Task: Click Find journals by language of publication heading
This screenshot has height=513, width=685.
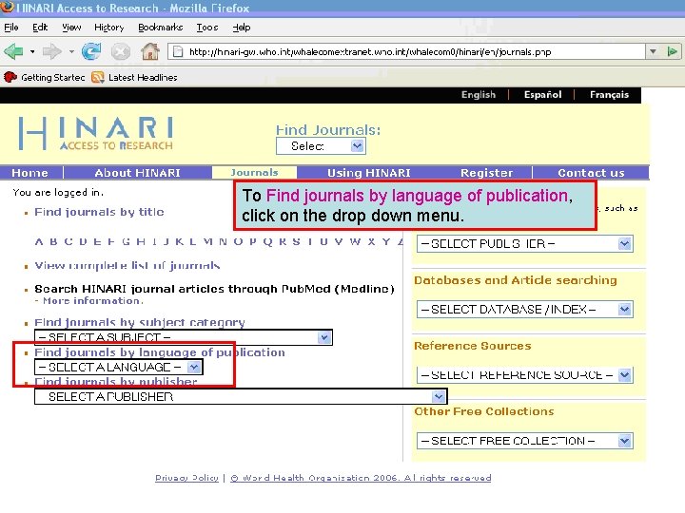Action: [x=160, y=352]
